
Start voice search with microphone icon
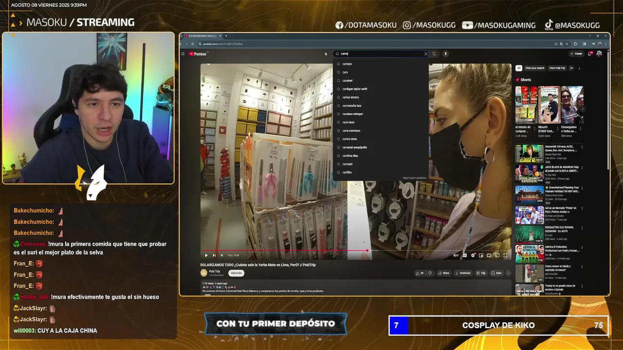coord(445,54)
